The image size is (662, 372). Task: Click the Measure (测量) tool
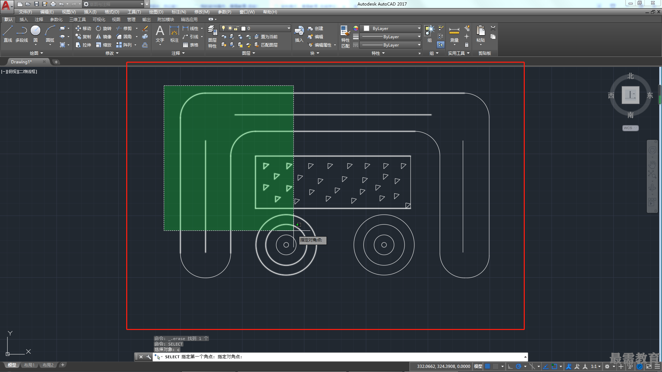pos(454,34)
